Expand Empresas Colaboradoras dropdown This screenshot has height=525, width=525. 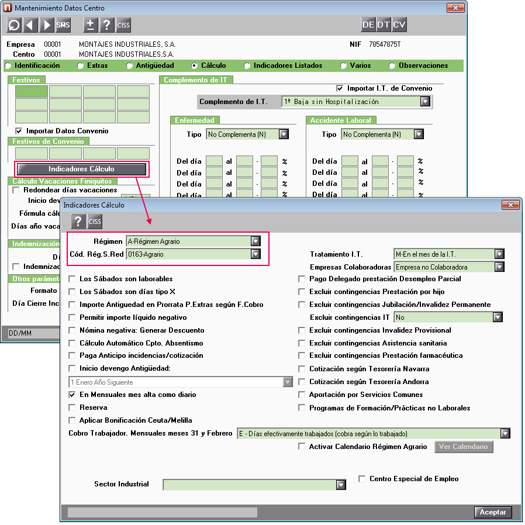(x=499, y=267)
